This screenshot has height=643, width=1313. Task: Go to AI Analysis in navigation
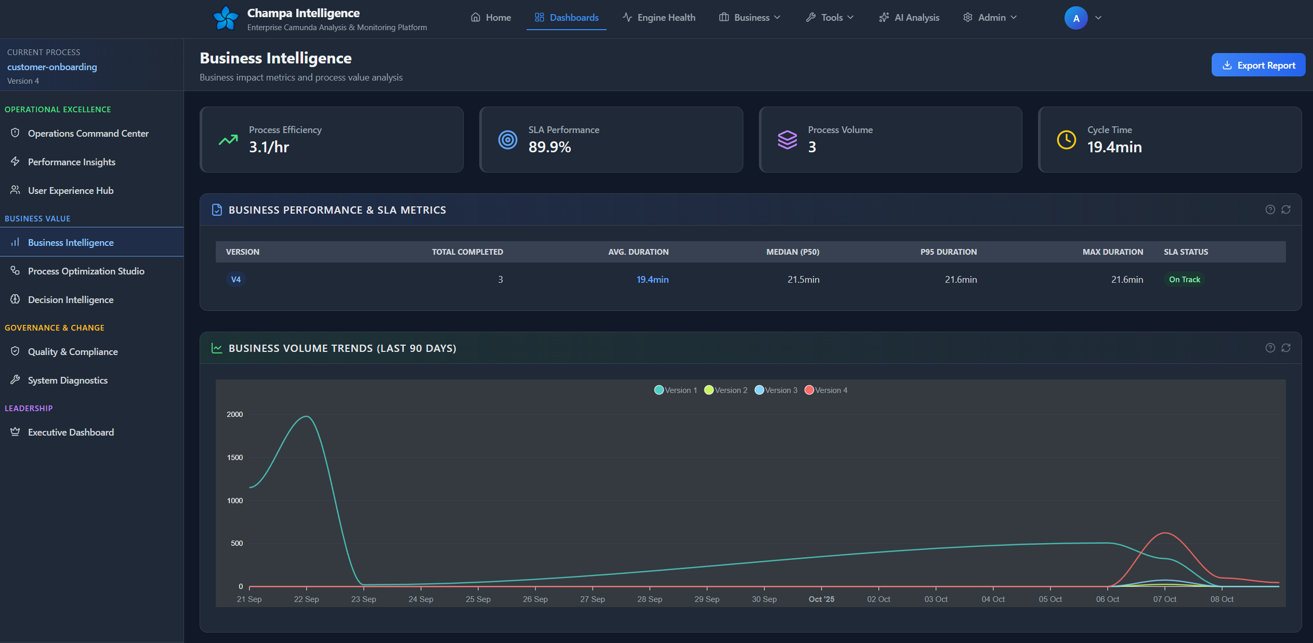[x=909, y=18]
